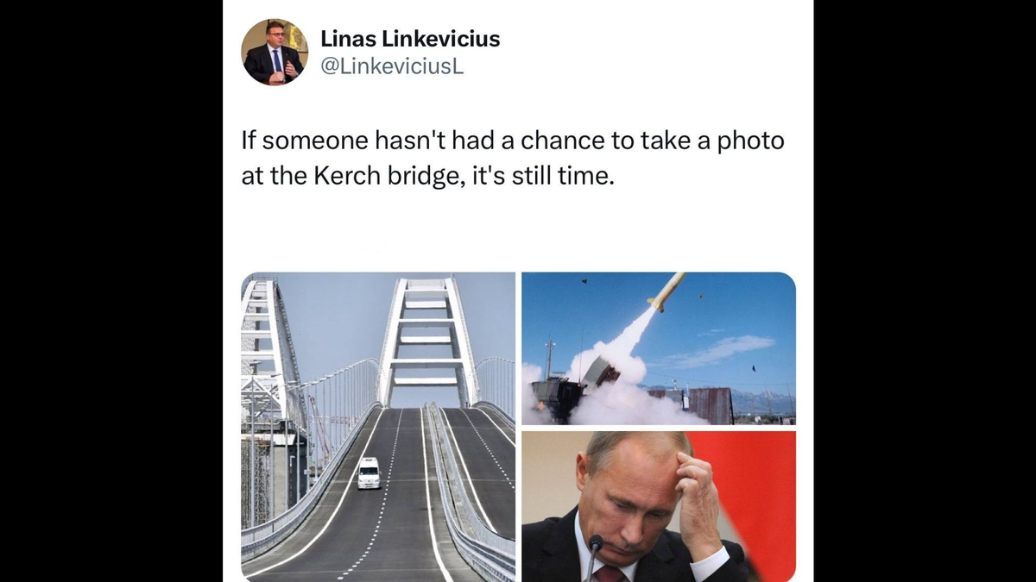
Task: Click the black bar left of the tweet
Action: point(111,291)
